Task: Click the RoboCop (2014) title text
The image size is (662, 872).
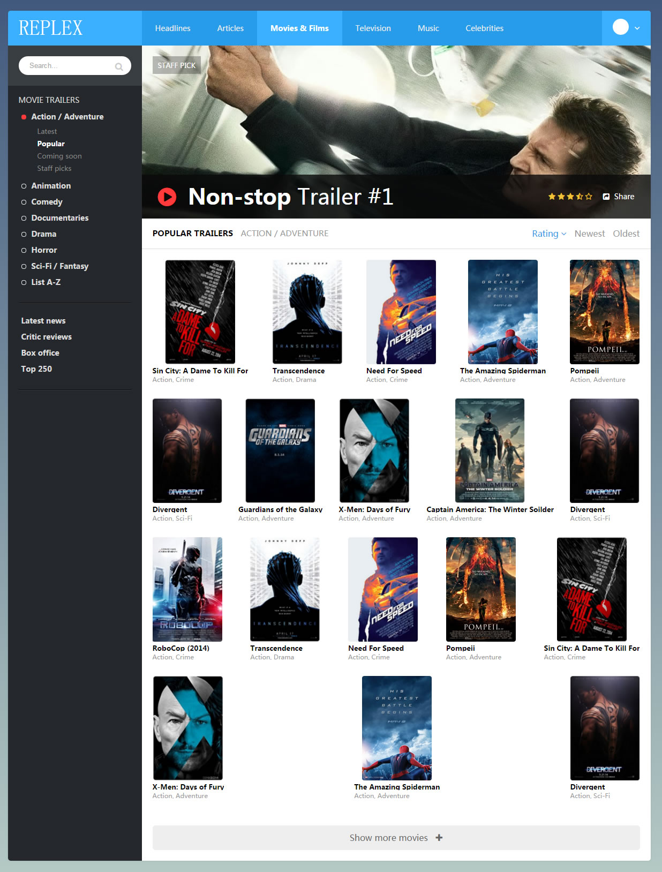Action: [x=181, y=648]
